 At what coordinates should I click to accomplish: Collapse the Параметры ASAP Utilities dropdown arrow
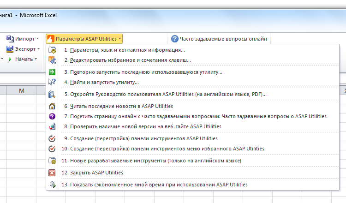119,39
